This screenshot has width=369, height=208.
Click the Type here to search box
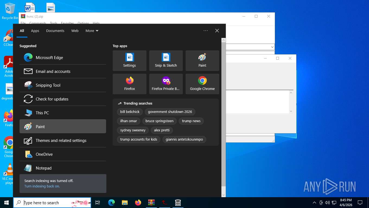point(52,203)
